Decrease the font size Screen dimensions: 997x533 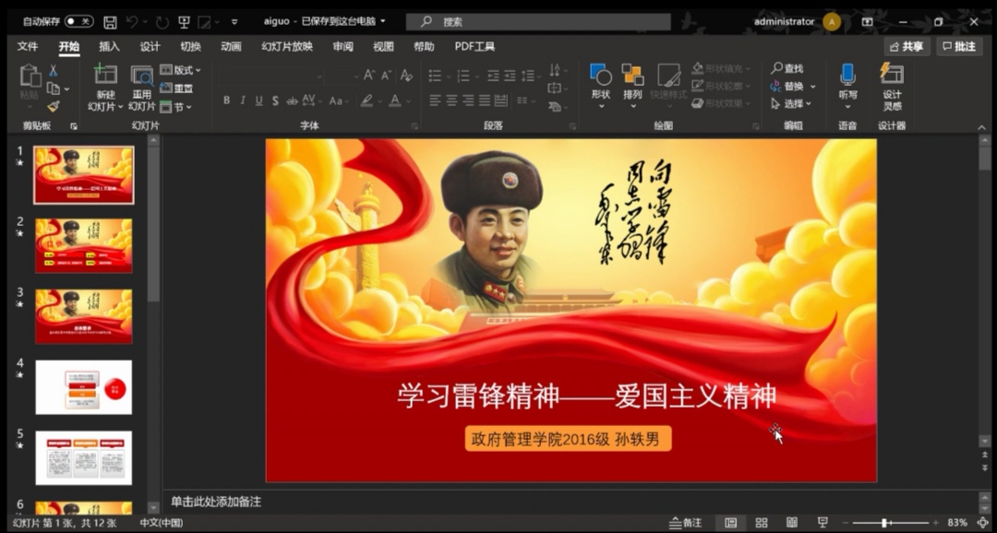(385, 76)
